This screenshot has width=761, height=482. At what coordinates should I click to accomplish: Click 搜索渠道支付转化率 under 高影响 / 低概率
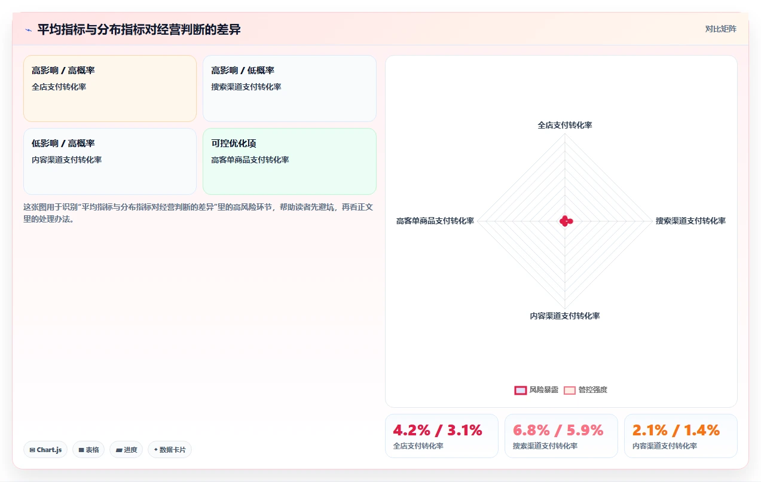point(246,87)
